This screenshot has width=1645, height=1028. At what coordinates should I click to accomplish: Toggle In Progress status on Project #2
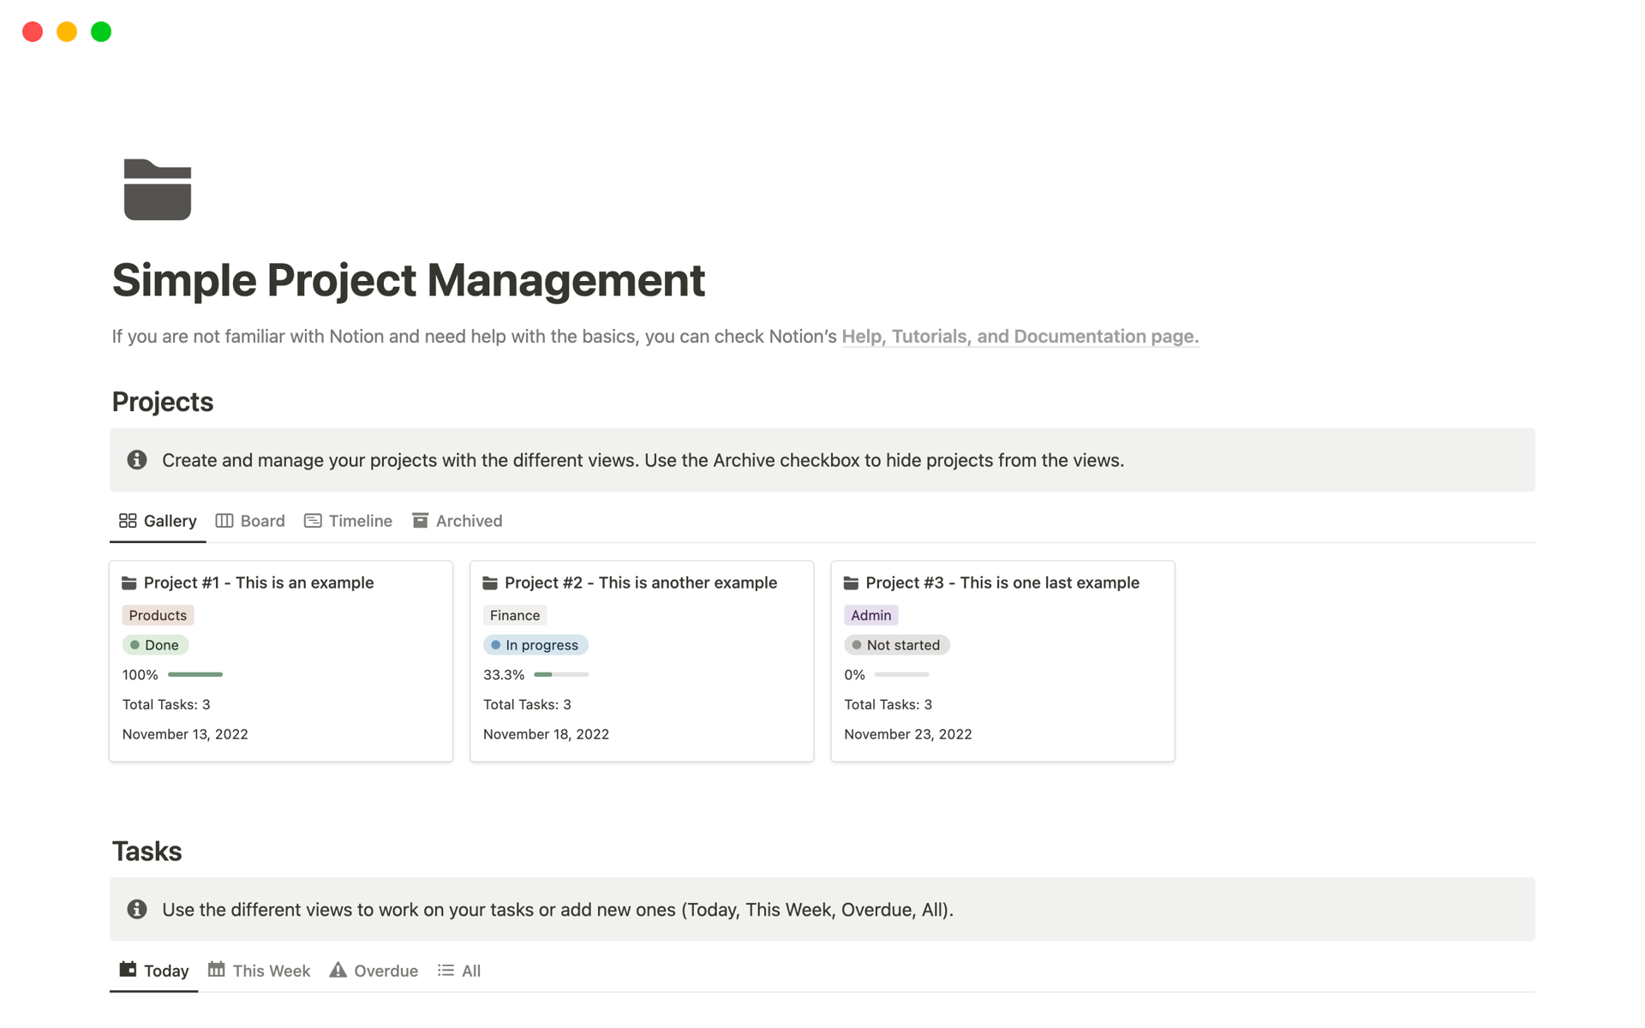click(x=534, y=644)
